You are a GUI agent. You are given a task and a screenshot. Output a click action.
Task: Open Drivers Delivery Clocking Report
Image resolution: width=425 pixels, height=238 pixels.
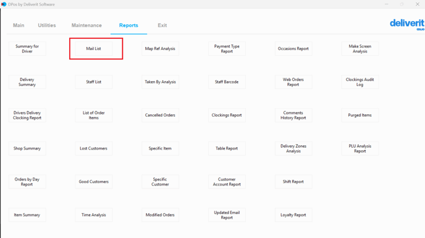pos(27,115)
